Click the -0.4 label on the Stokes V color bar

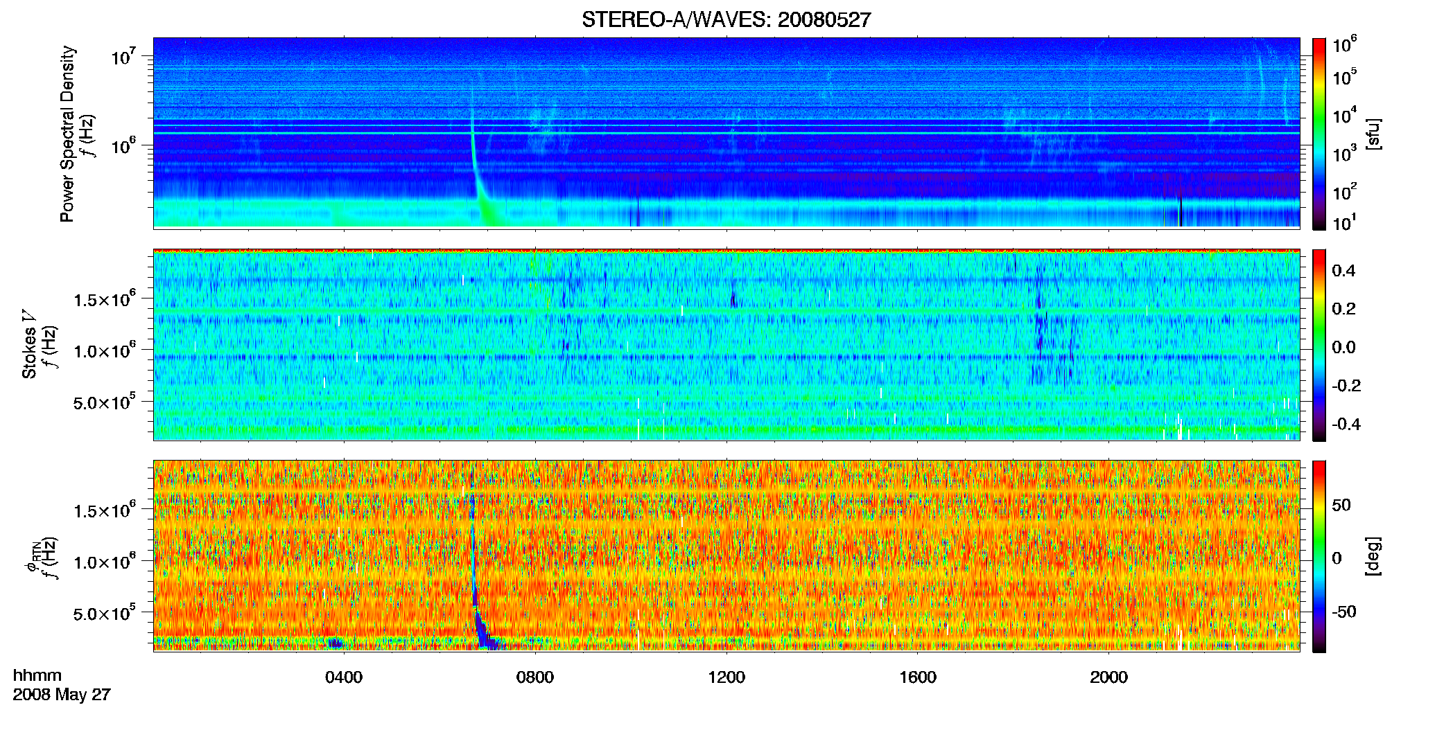tap(1346, 424)
